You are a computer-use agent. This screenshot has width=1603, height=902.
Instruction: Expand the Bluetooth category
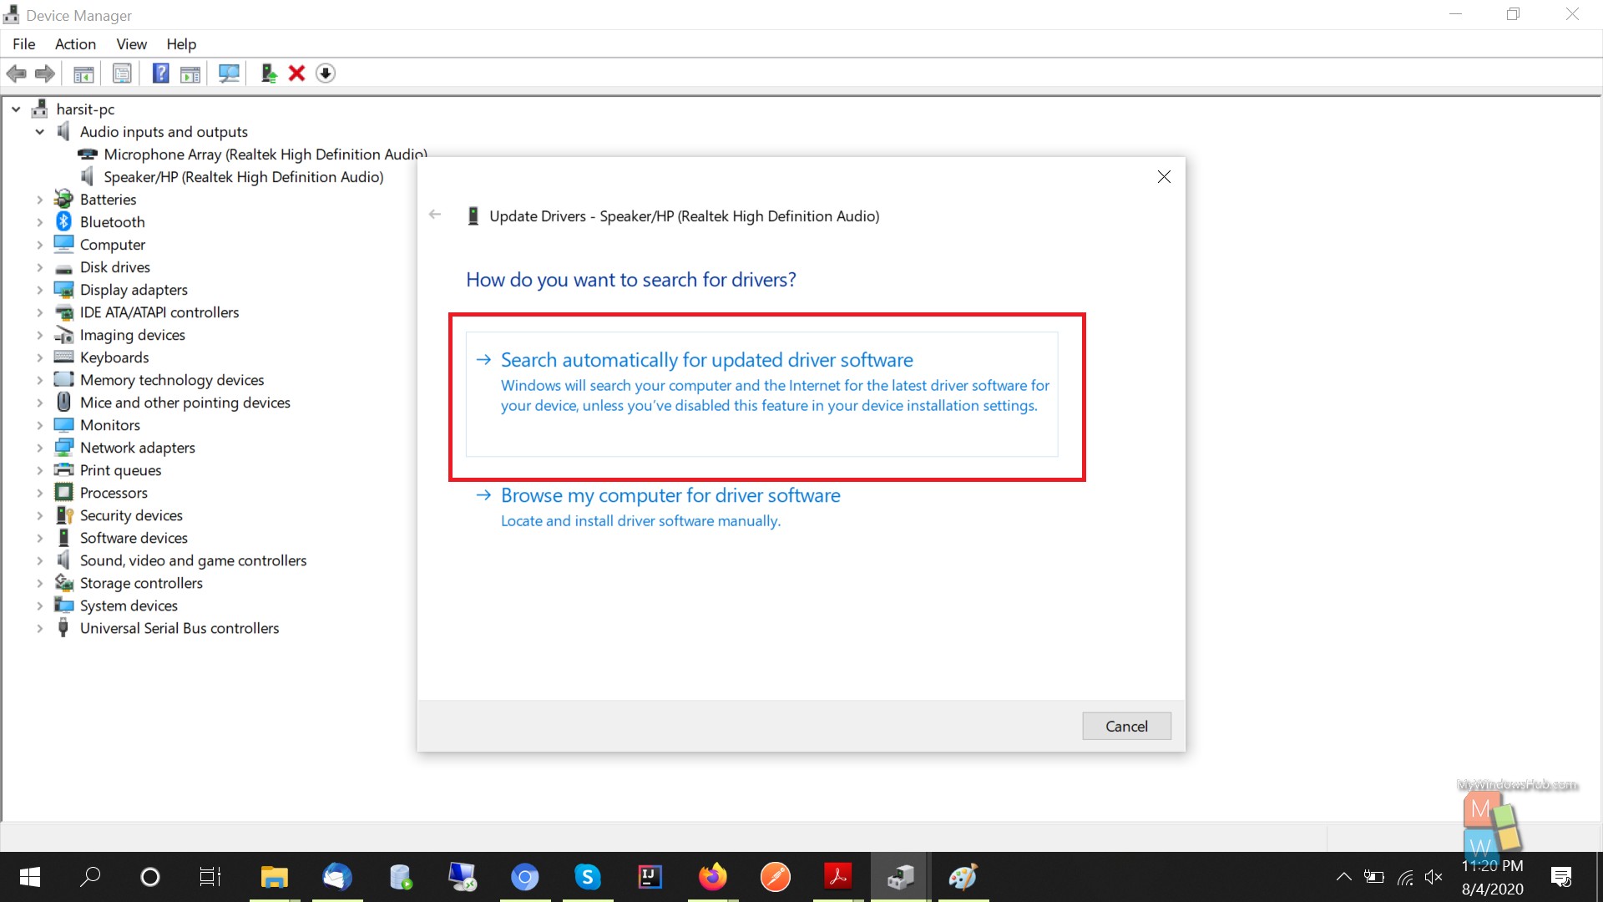39,222
